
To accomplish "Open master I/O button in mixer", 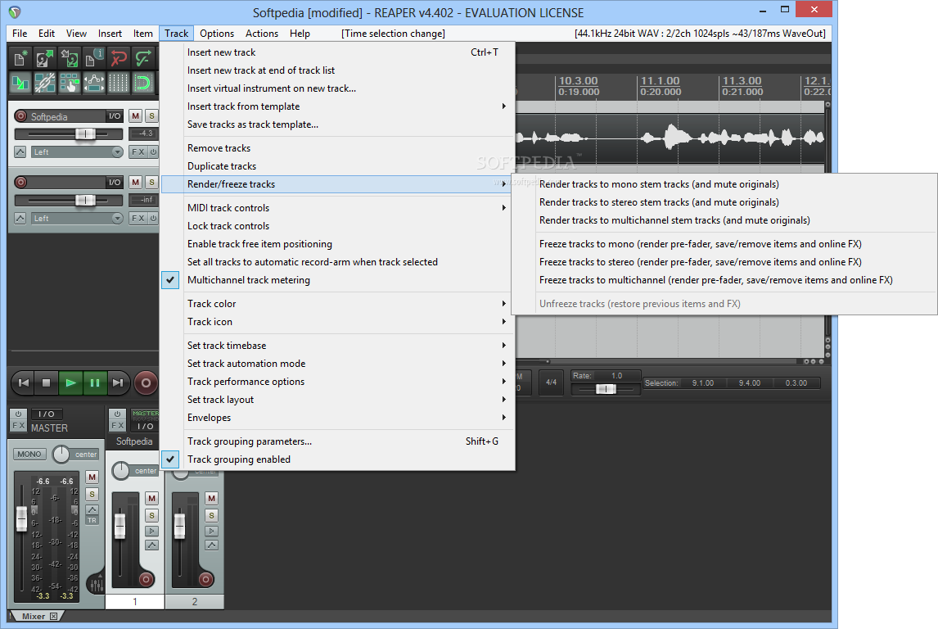I will click(46, 414).
